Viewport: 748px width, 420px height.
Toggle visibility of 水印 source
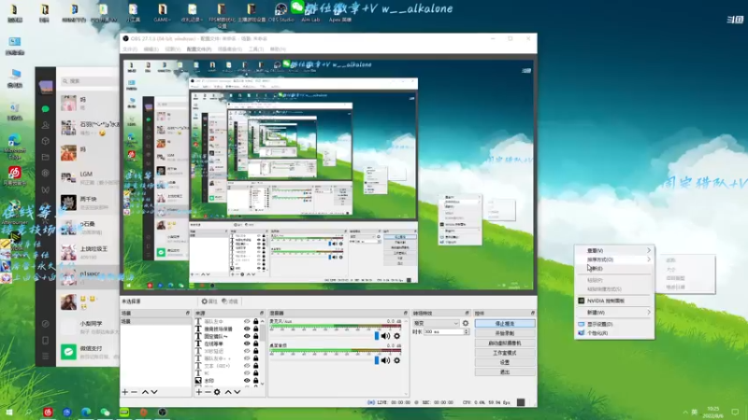(247, 381)
